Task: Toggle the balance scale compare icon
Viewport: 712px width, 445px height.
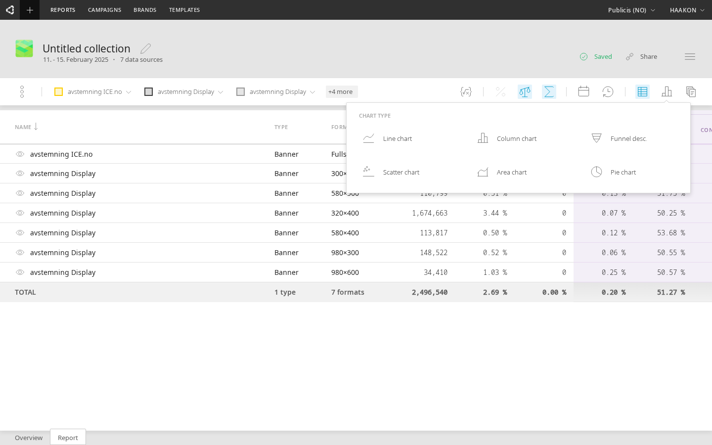Action: tap(525, 91)
